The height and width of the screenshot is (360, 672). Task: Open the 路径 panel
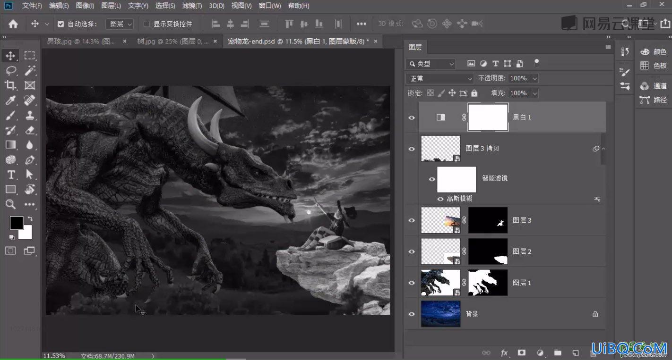click(654, 100)
